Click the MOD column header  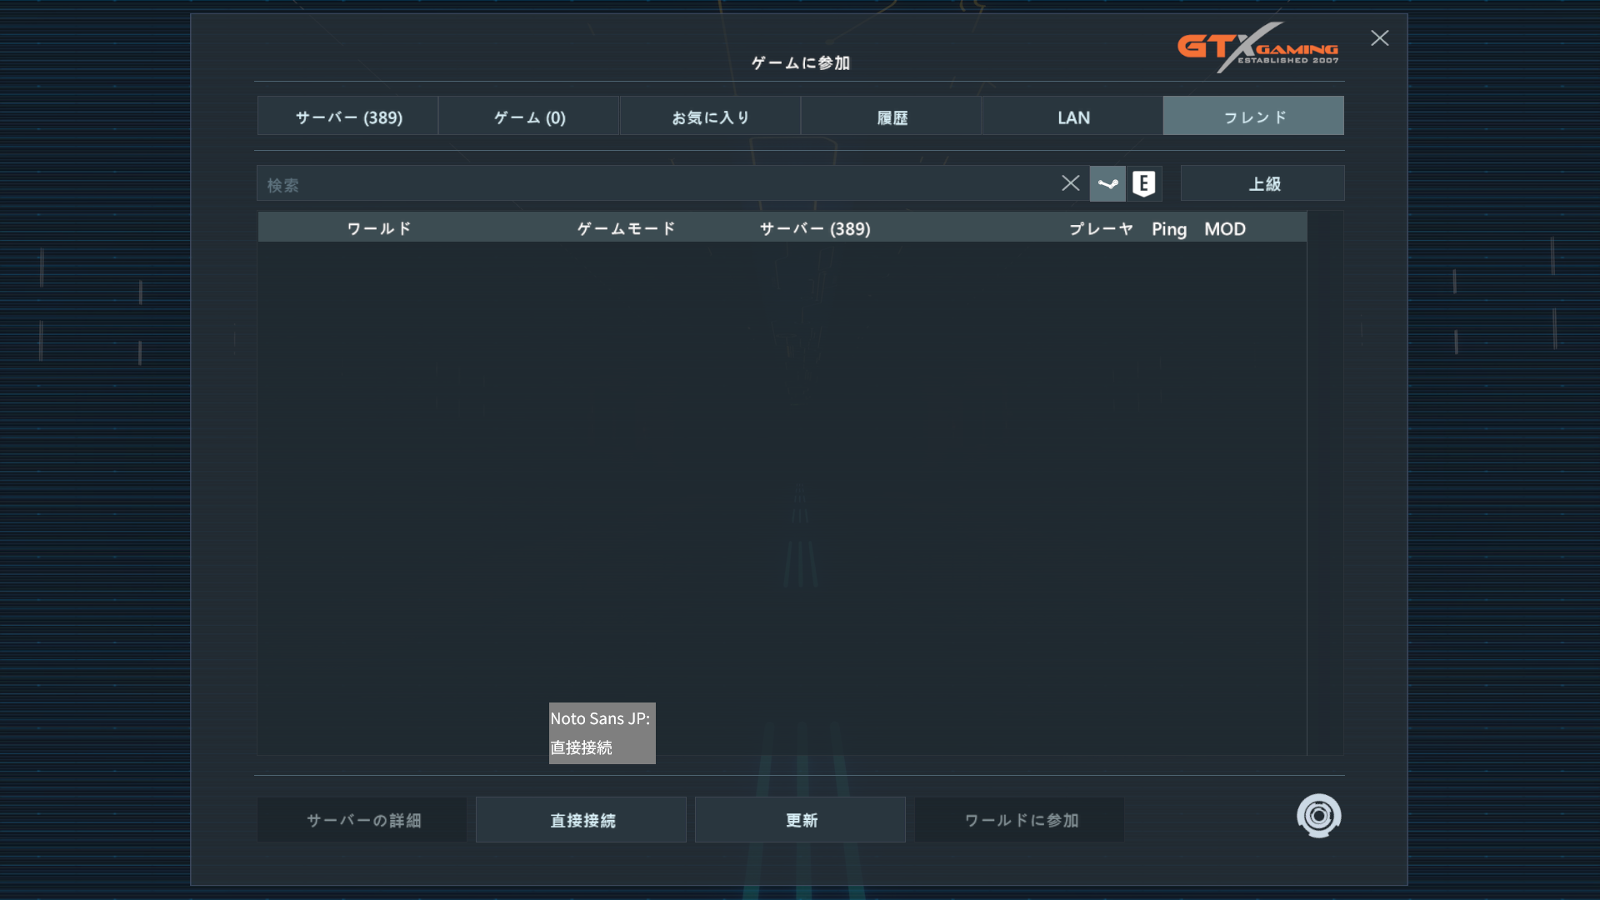pyautogui.click(x=1224, y=228)
